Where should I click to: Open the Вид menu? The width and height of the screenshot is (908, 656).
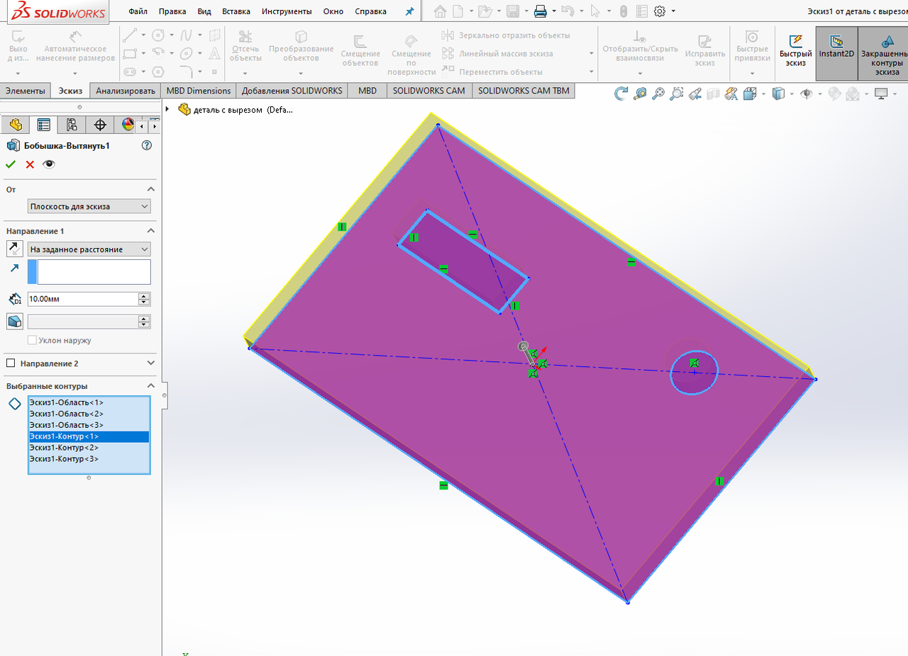click(x=204, y=11)
